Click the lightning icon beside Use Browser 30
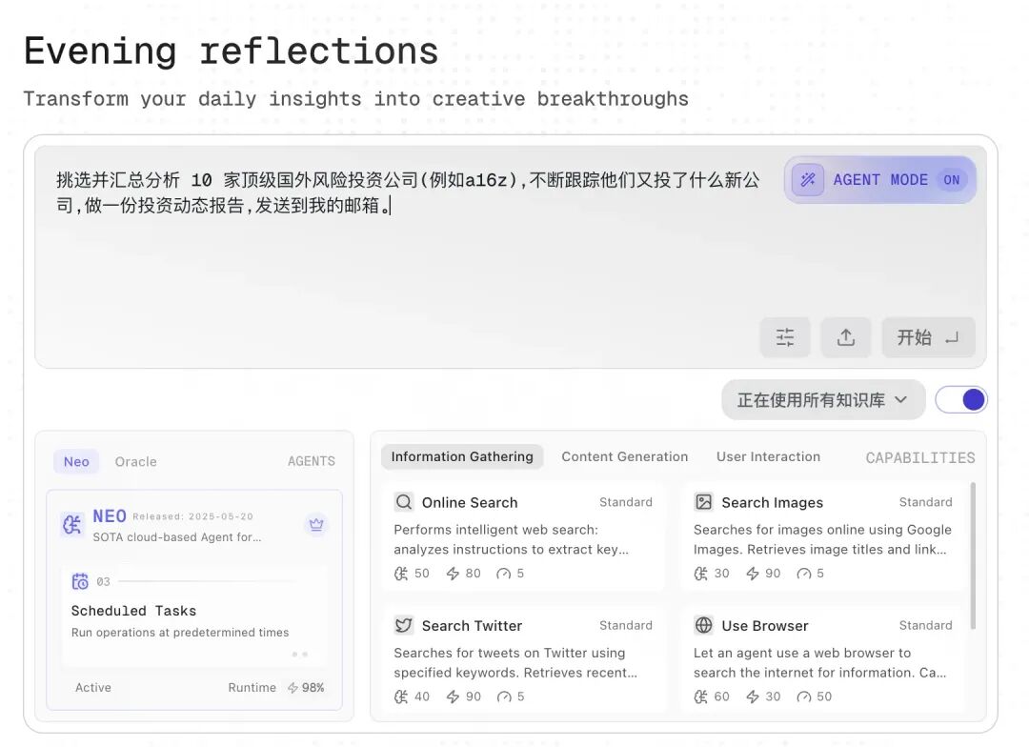The image size is (1029, 747). coord(753,697)
